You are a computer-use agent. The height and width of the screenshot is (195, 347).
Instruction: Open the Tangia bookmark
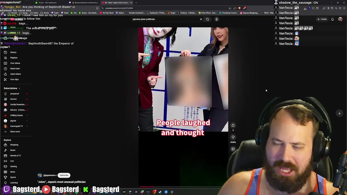(x=171, y=13)
